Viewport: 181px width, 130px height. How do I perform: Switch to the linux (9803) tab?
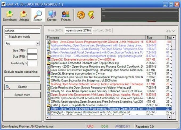55,30
